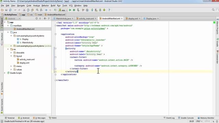The height and width of the screenshot is (123, 219).
Task: Collapse the app tree node
Action: (x=5, y=22)
